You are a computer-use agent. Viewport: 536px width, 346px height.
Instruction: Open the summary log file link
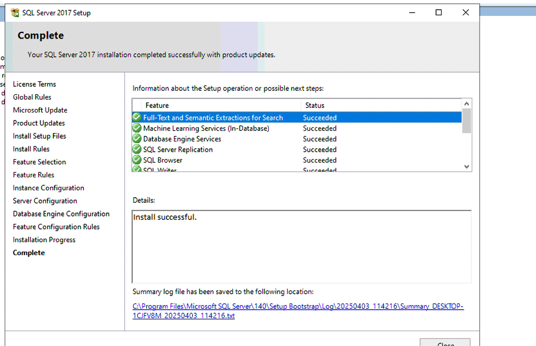pyautogui.click(x=298, y=311)
